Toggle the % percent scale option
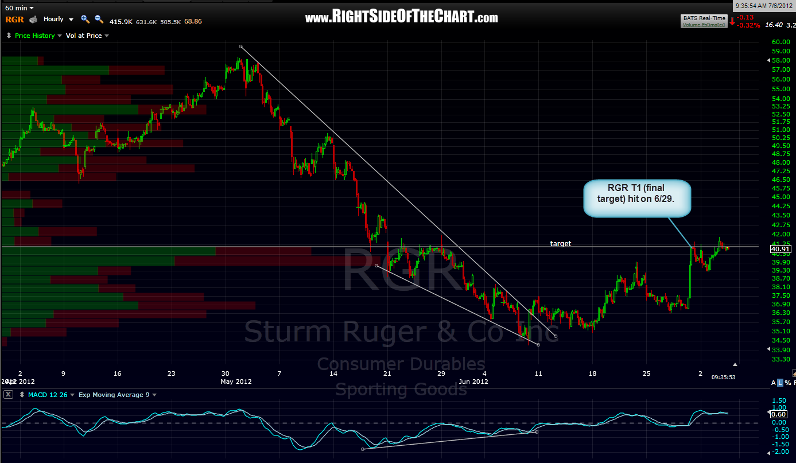796x463 pixels. tap(788, 383)
